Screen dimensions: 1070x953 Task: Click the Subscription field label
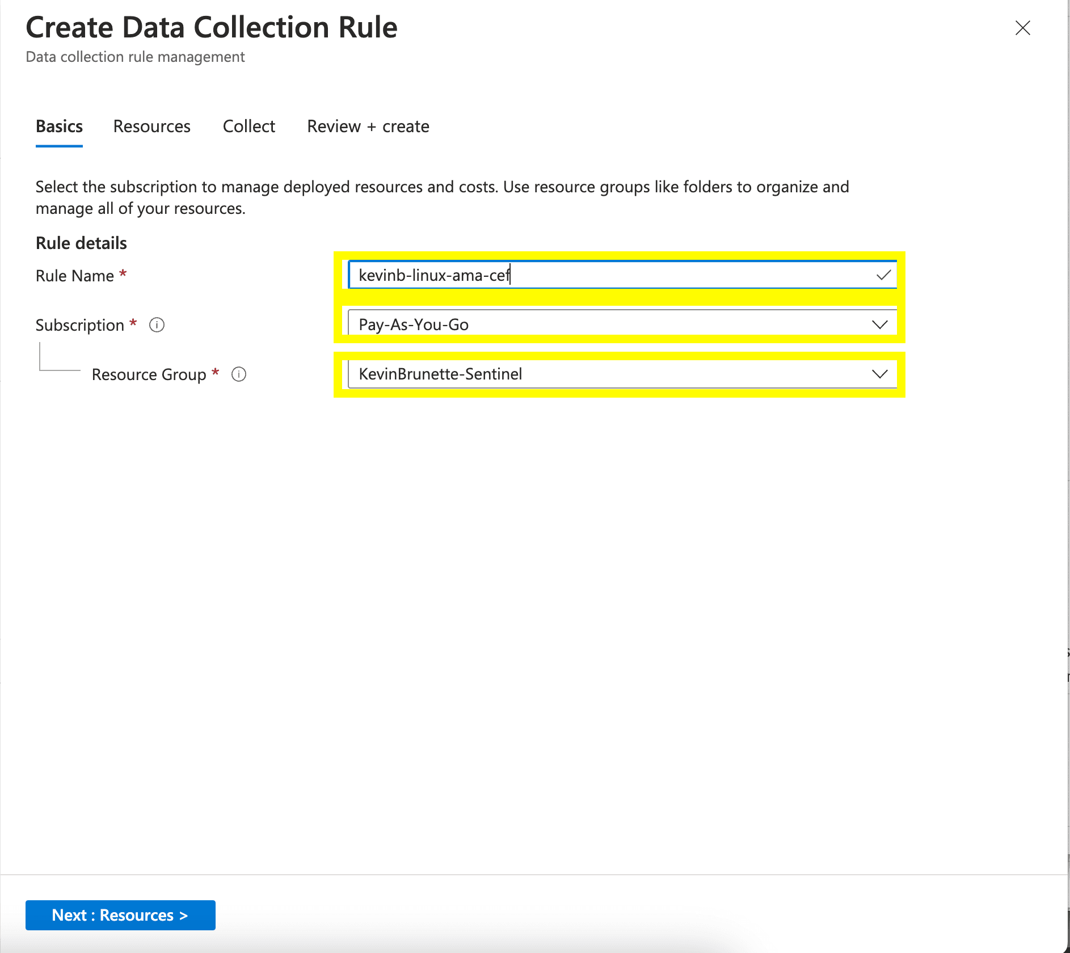79,326
